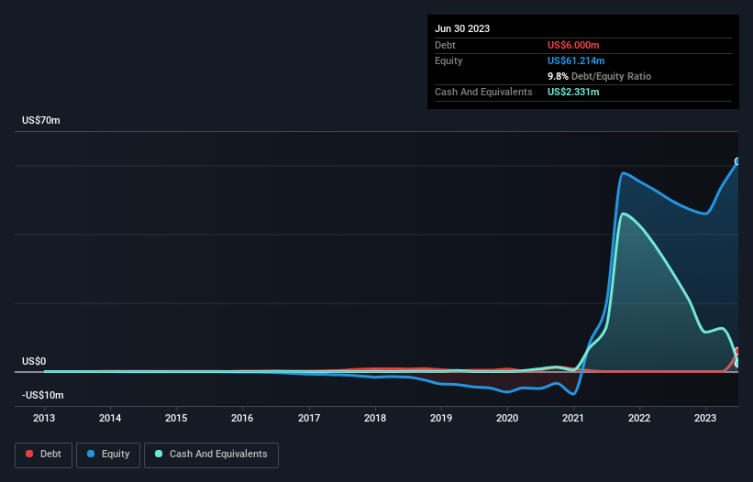This screenshot has width=753, height=482.
Task: Toggle the Equity series legend button
Action: click(108, 455)
